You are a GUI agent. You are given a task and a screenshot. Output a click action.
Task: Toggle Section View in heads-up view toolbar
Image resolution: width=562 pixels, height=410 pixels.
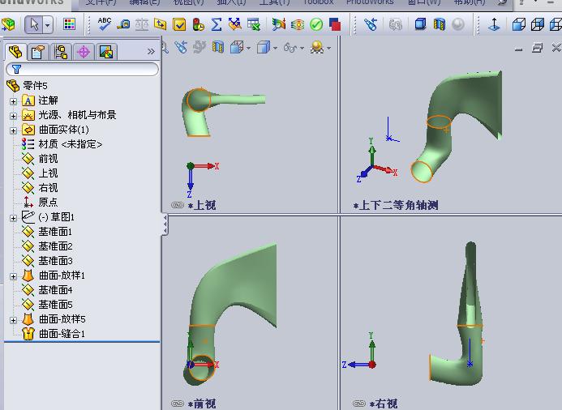coord(218,47)
